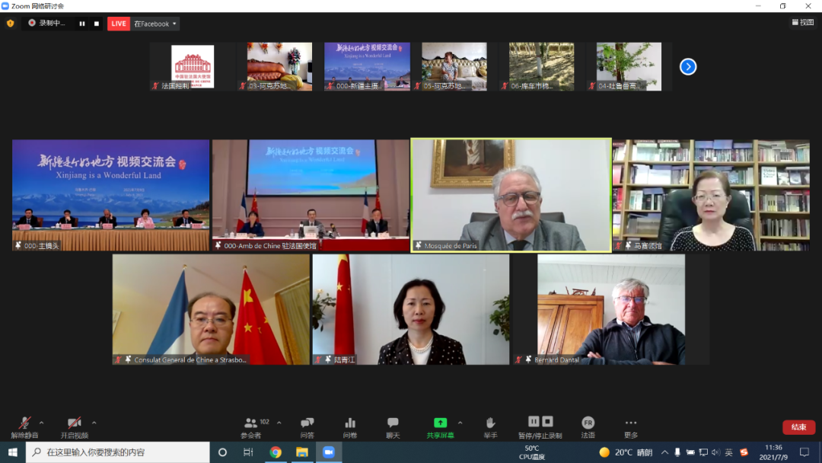822x463 pixels.
Task: Expand video settings arrow next to camera
Action: click(x=94, y=423)
